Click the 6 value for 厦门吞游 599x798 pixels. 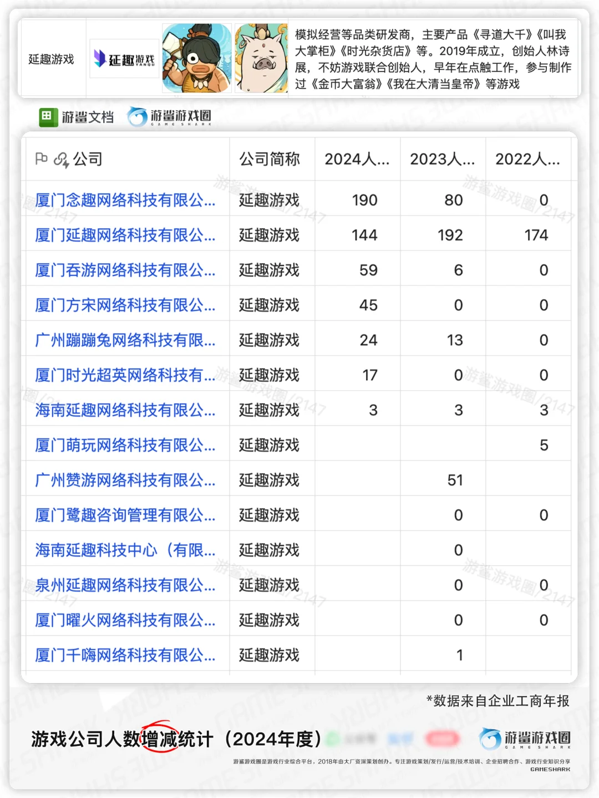[x=459, y=270]
